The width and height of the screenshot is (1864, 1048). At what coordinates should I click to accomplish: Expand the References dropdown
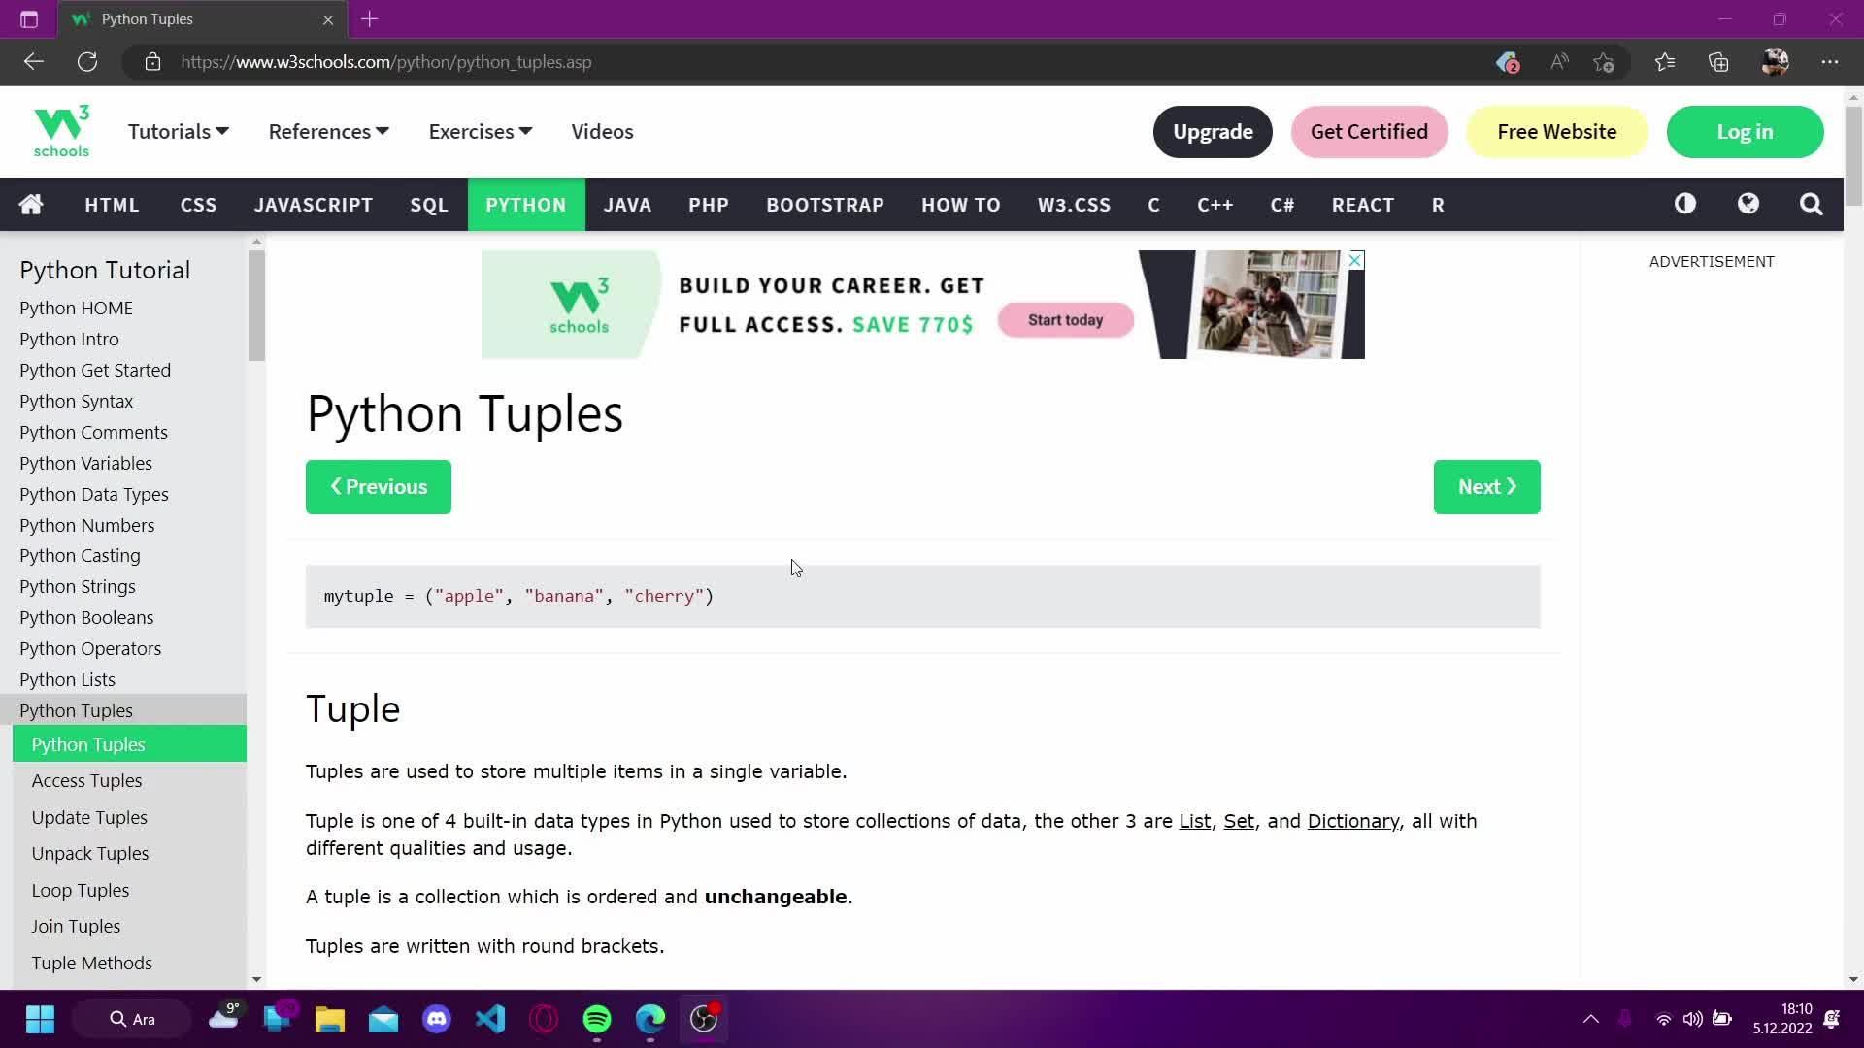[x=329, y=132]
